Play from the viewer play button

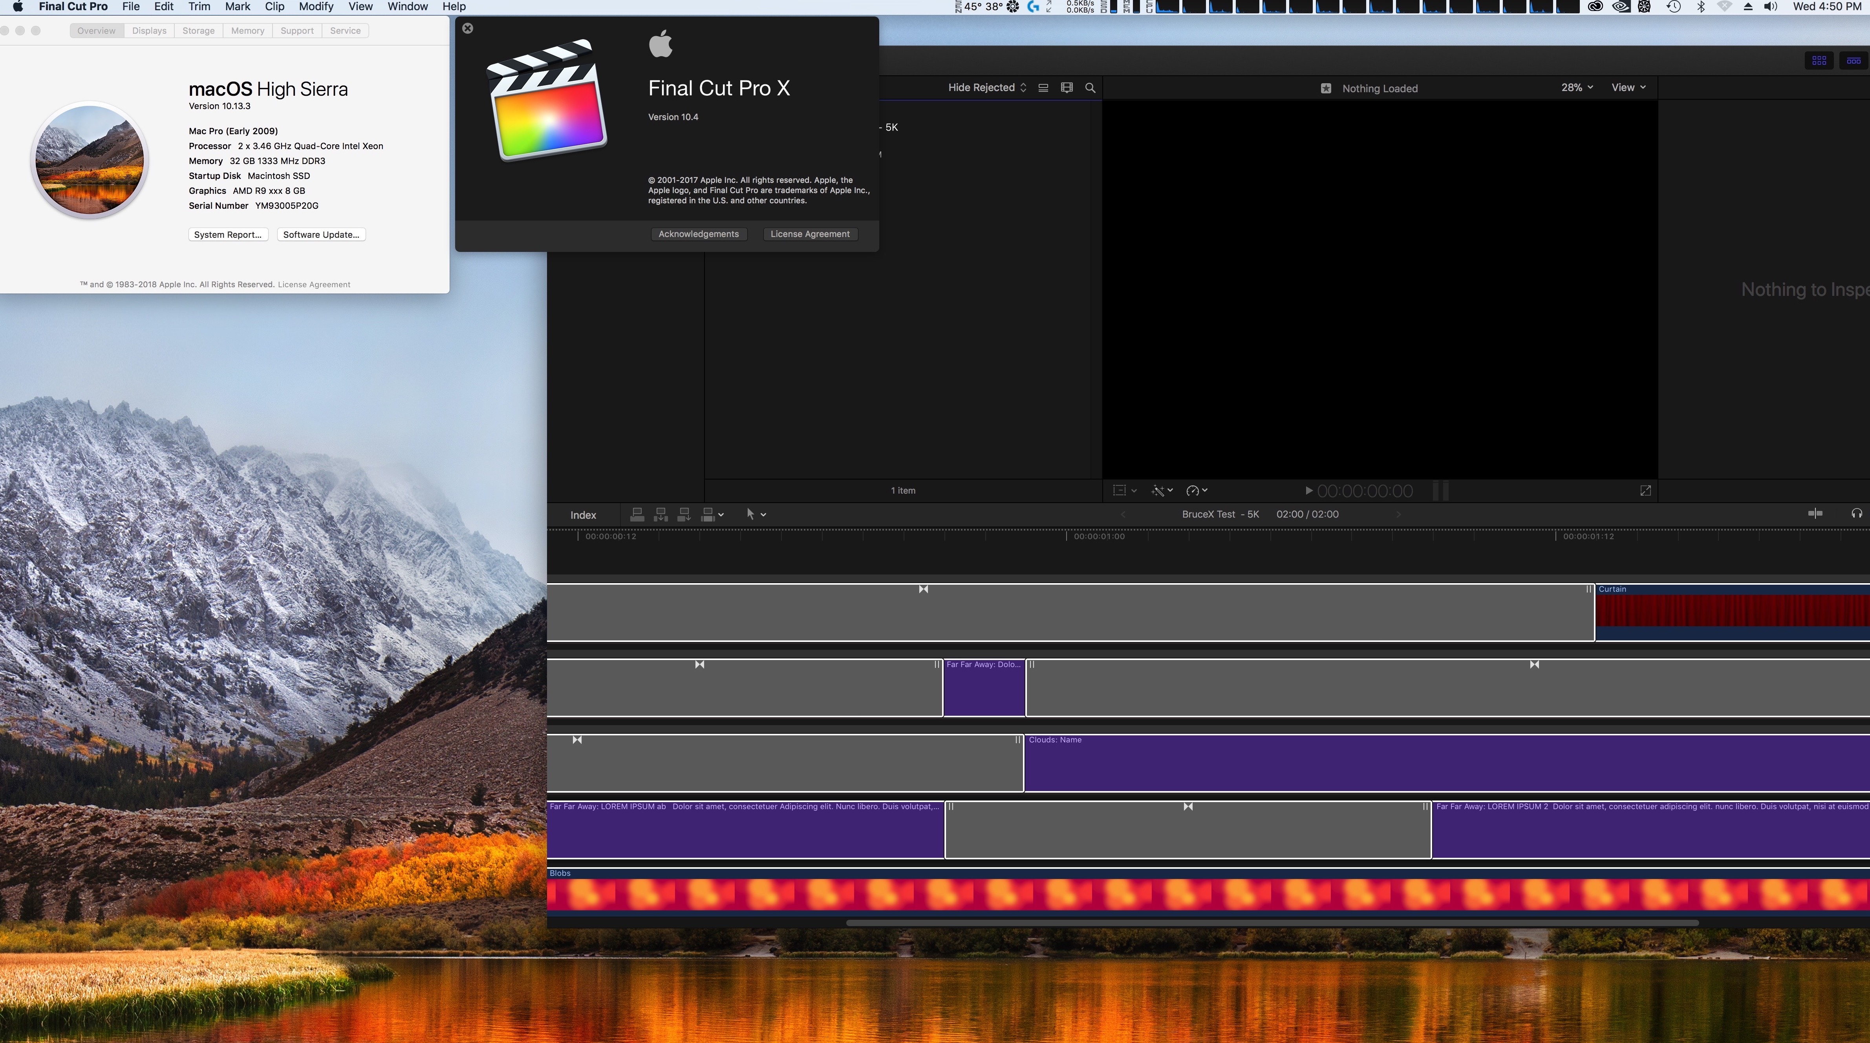click(x=1308, y=491)
